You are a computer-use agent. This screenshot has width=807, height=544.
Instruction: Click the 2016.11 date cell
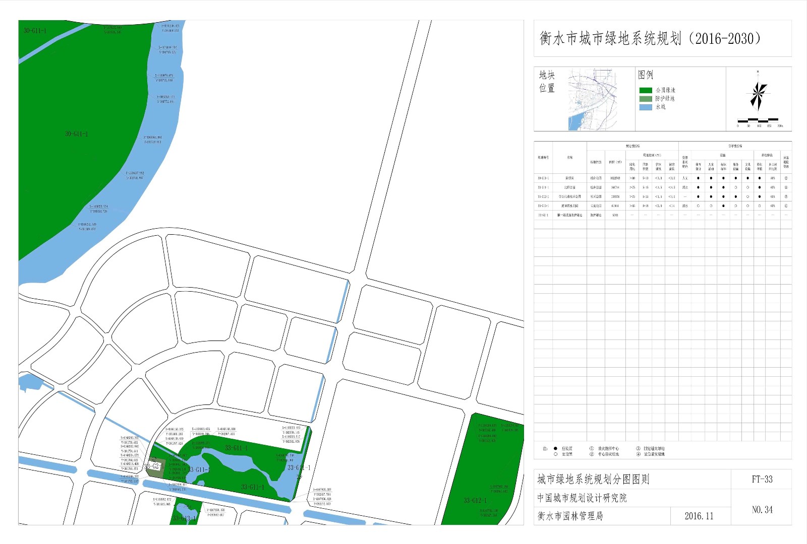tap(699, 516)
